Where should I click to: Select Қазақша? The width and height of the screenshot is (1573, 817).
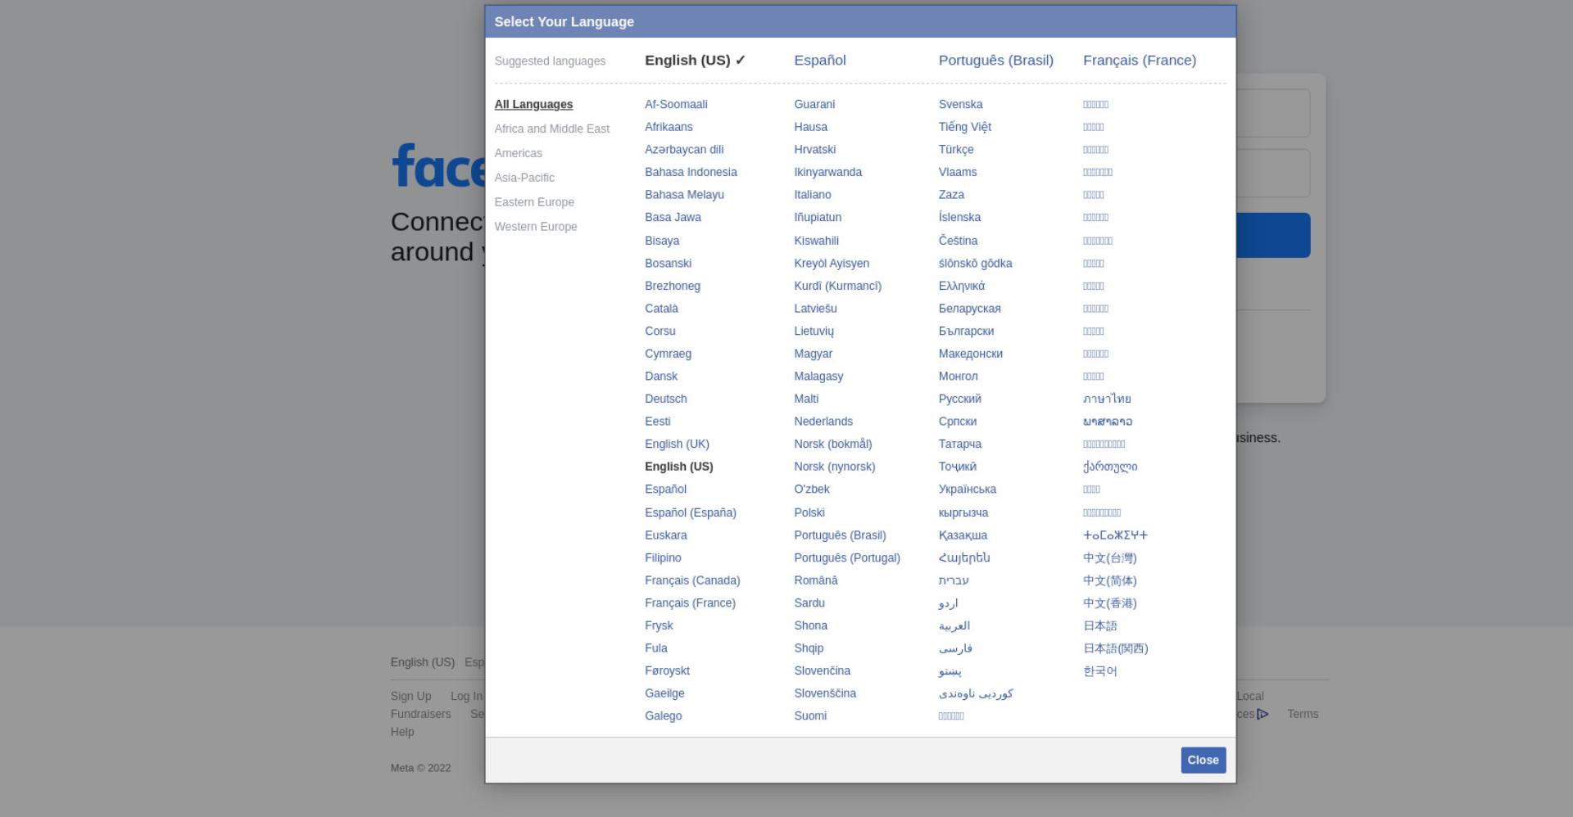tap(963, 535)
